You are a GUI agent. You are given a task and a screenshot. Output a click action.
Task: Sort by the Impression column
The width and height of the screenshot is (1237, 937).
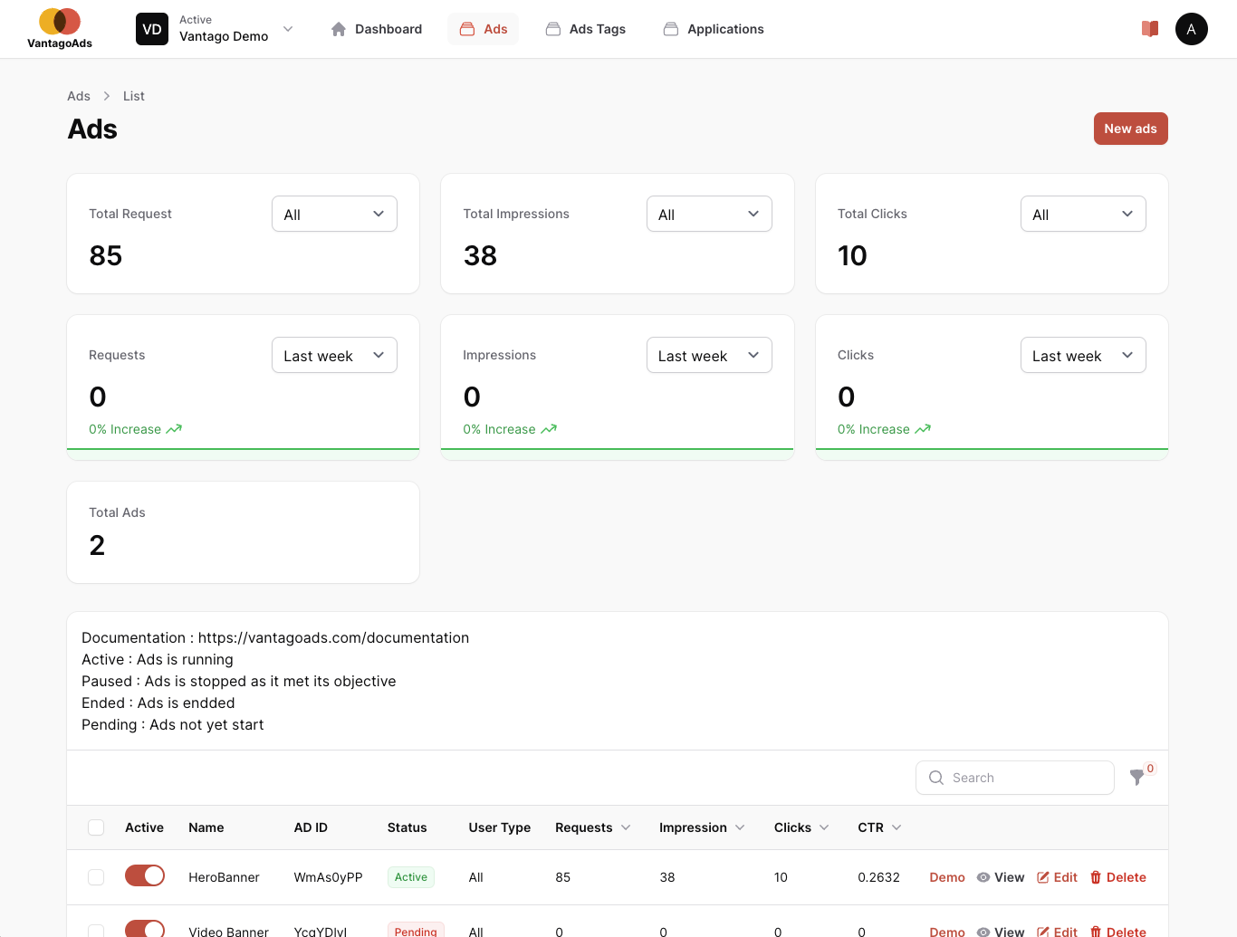click(703, 827)
